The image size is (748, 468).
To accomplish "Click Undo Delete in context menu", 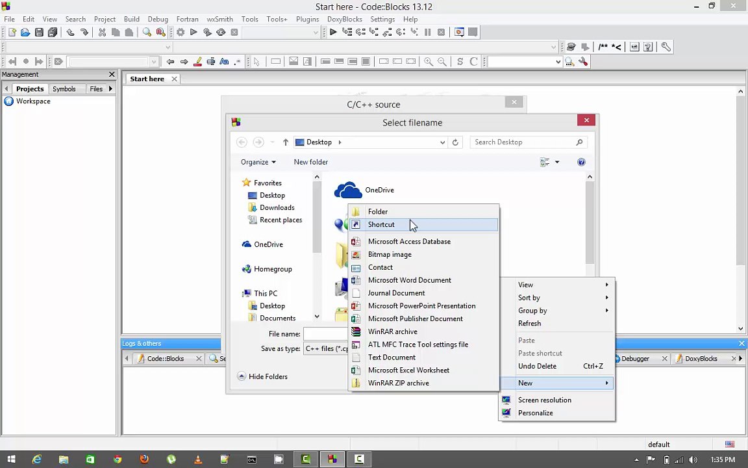I will (556, 366).
